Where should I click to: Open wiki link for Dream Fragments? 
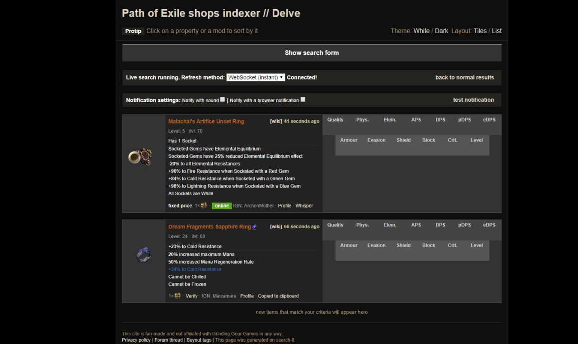tap(276, 226)
